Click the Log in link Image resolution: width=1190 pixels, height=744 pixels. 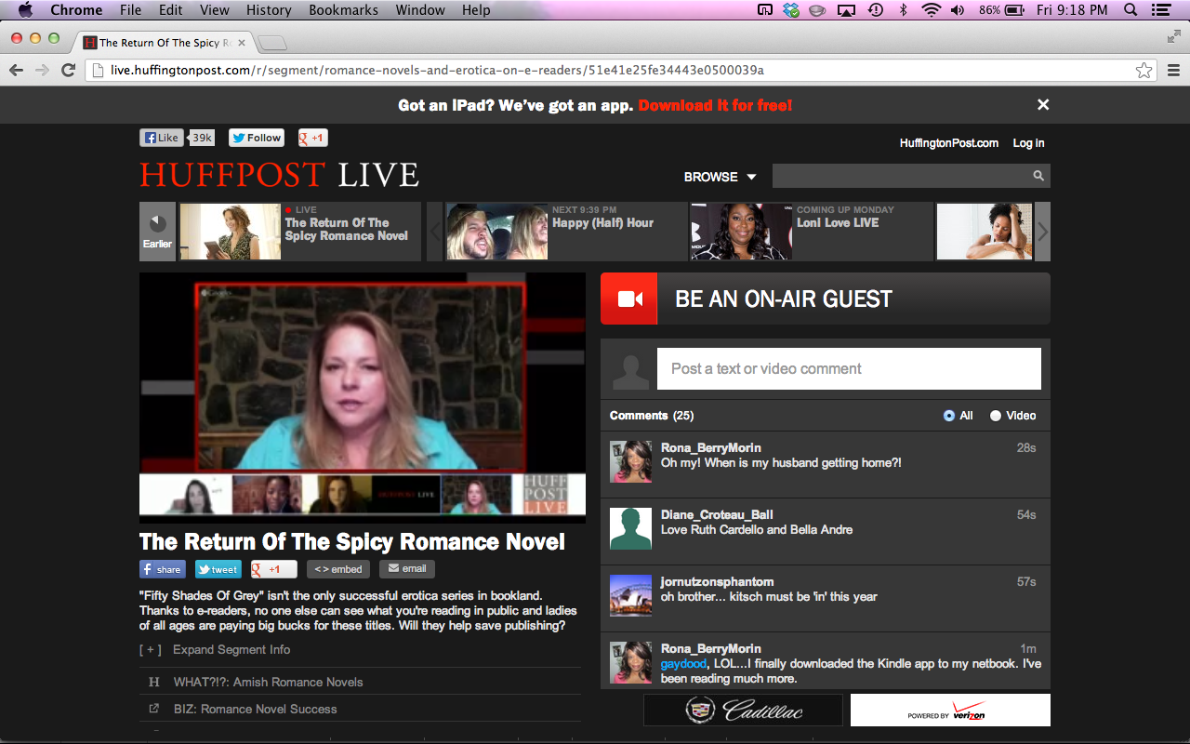1028,143
